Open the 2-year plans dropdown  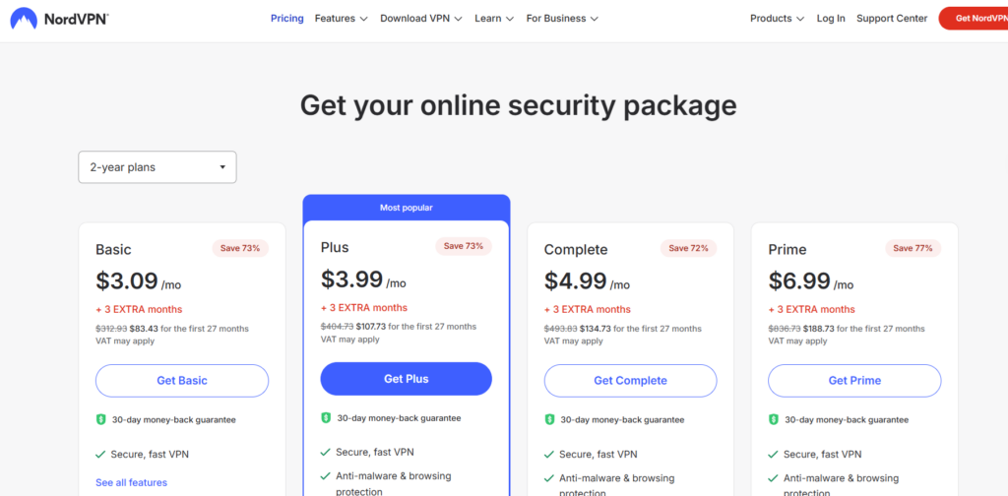point(157,167)
